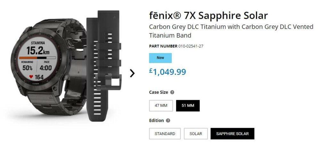The width and height of the screenshot is (328, 145).
Task: Click the orange stamina progress bar on watch
Action: click(x=28, y=58)
